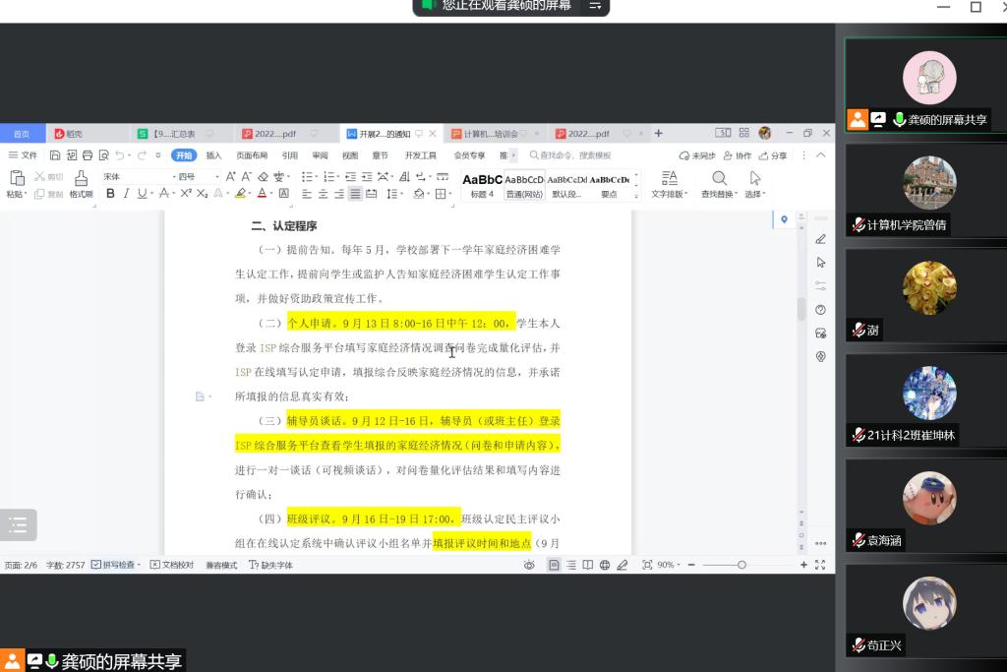Click the Share (分享) icon in WPS

tap(773, 155)
